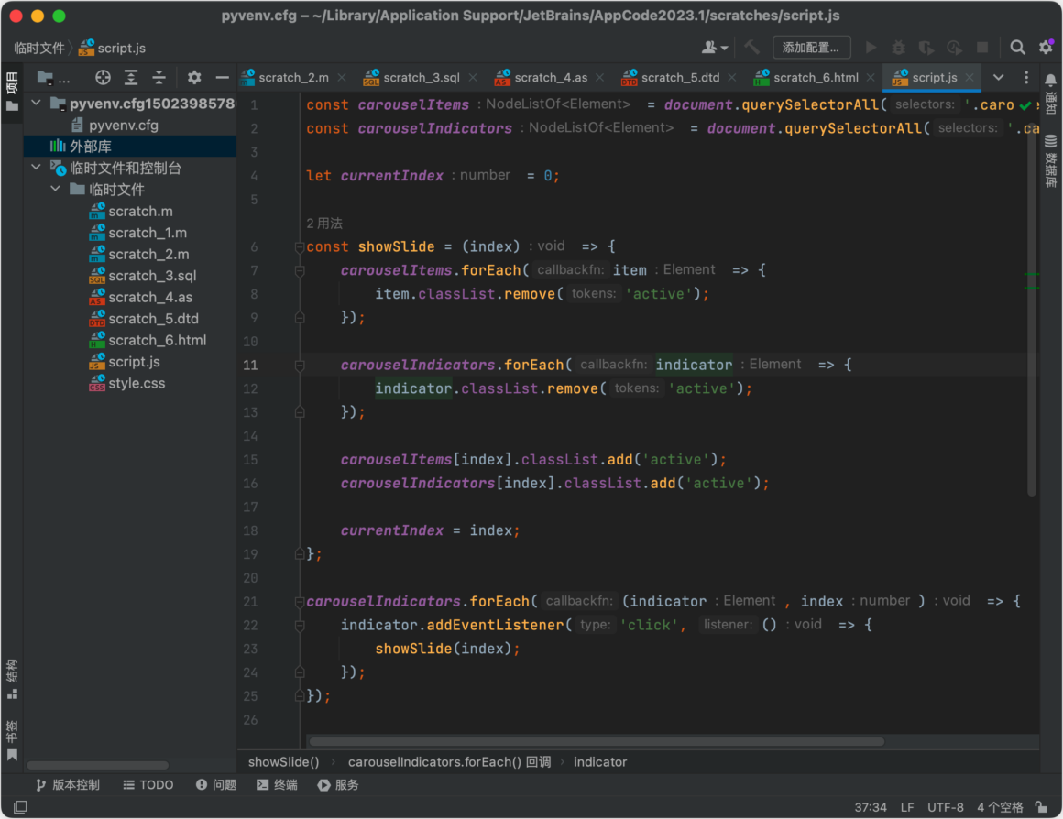Open the Structure tool window
This screenshot has width=1063, height=819.
coord(12,679)
